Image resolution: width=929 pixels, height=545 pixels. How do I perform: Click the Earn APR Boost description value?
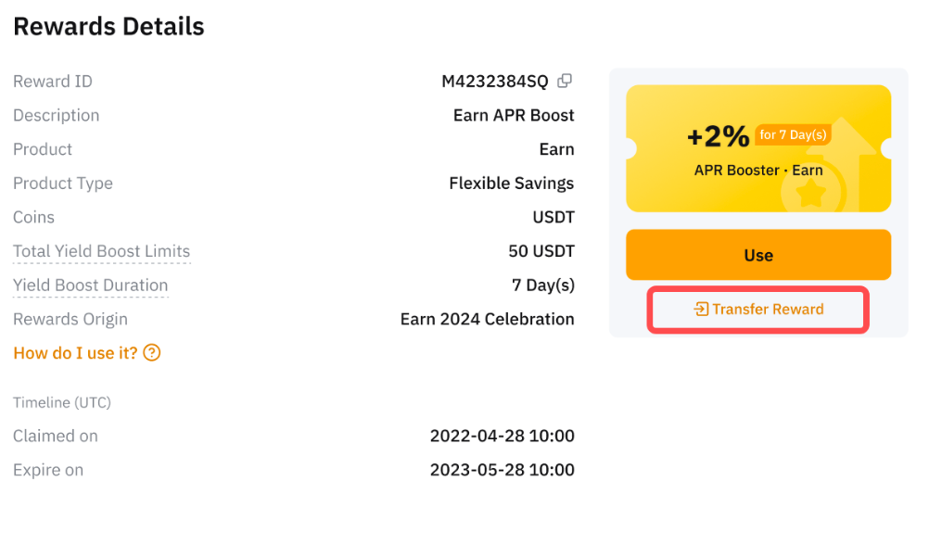[513, 116]
